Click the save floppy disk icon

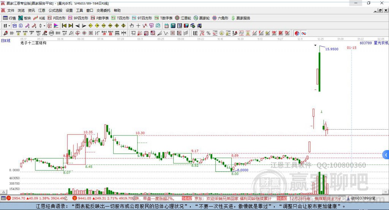pos(186,26)
